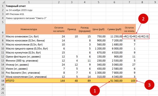Select the 'Остаток на начало' header cell
Screen dimensions: 158x96
pos(59,29)
